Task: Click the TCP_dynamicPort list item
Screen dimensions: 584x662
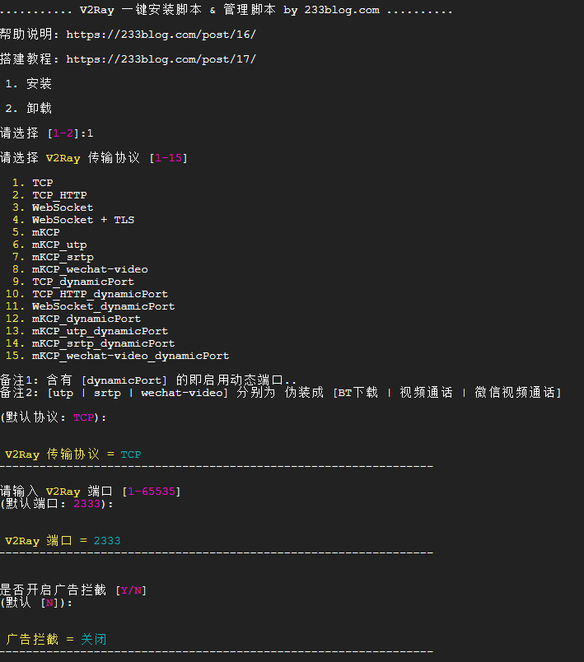Action: click(x=82, y=282)
